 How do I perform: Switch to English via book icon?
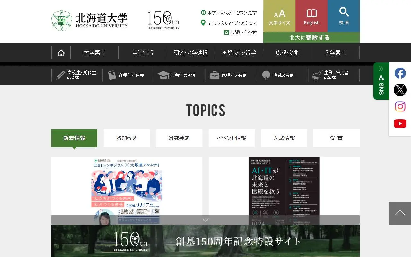point(311,16)
